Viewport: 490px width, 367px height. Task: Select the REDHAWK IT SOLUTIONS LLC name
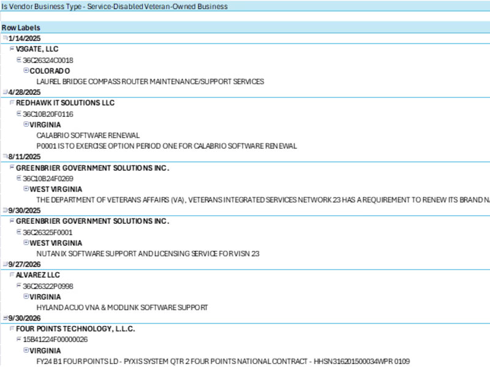66,103
